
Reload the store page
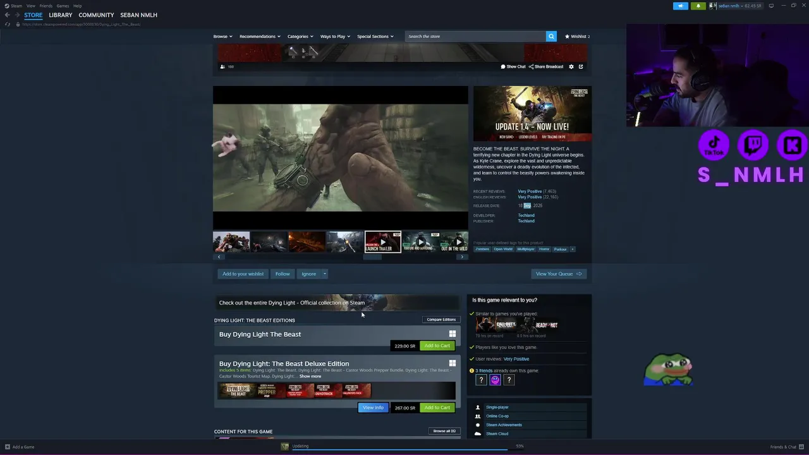8,24
